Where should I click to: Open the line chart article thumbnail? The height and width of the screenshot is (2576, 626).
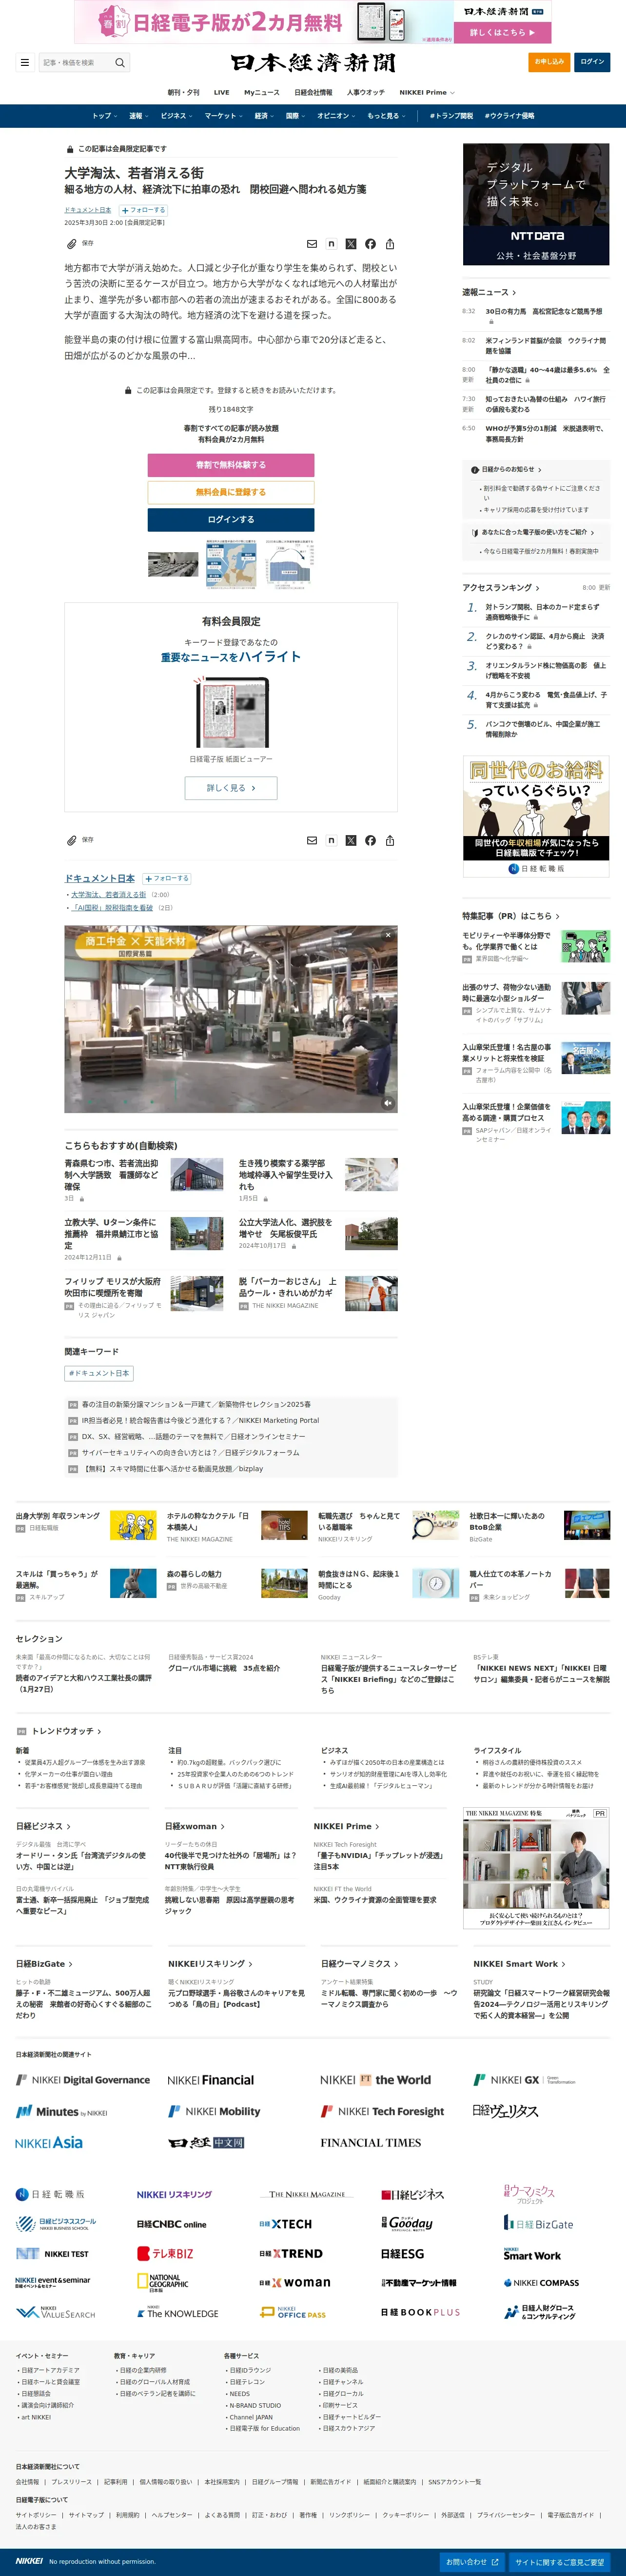coord(289,565)
